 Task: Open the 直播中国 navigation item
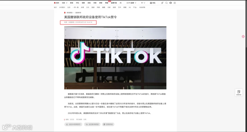pos(114,3)
